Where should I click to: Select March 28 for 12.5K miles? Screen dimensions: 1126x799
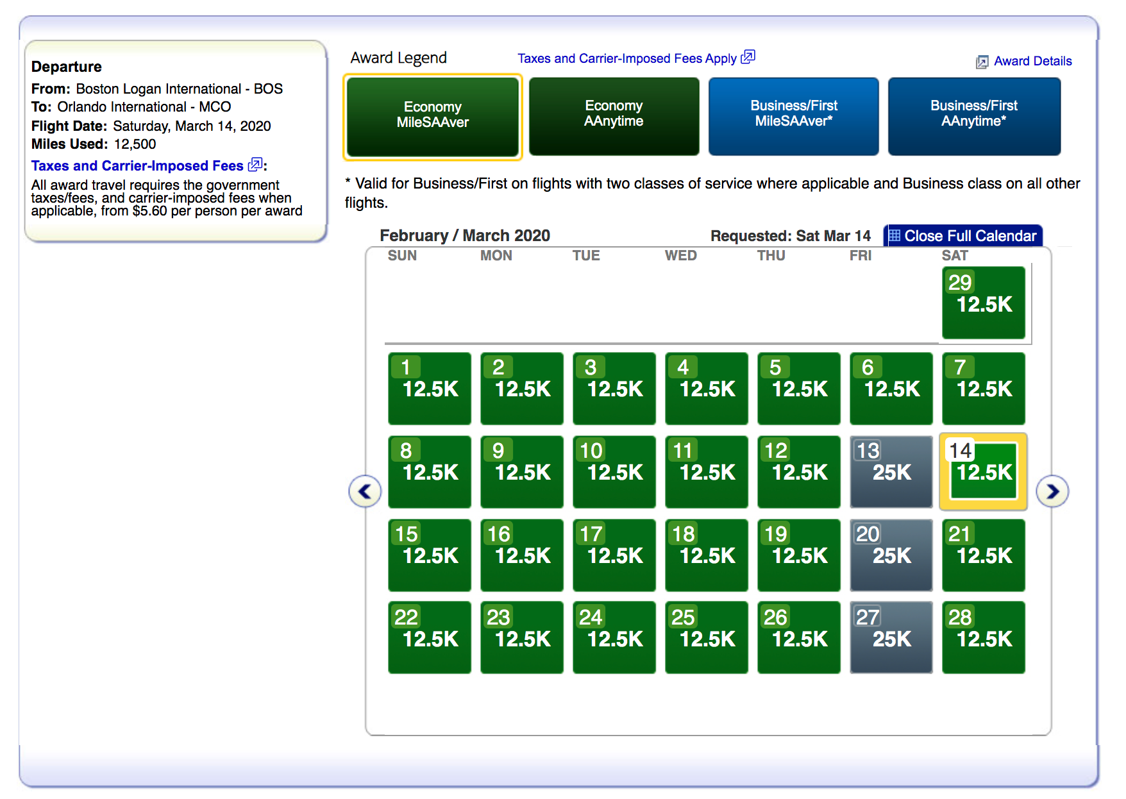pyautogui.click(x=983, y=637)
